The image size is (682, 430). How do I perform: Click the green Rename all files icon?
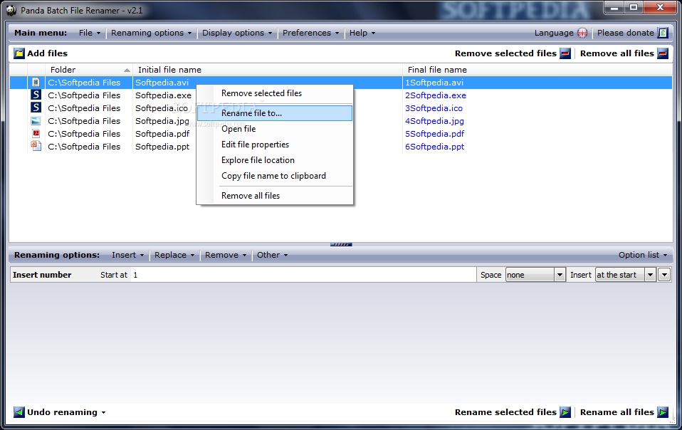coord(663,412)
